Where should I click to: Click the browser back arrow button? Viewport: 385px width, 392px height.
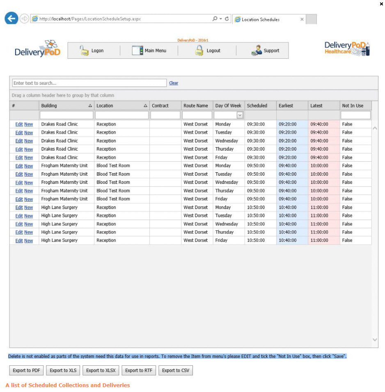coord(11,19)
